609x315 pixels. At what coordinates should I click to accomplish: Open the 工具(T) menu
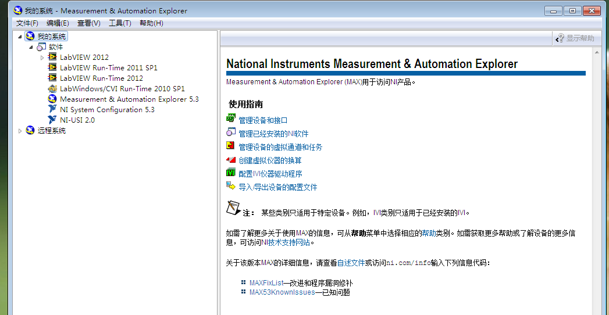pyautogui.click(x=120, y=23)
